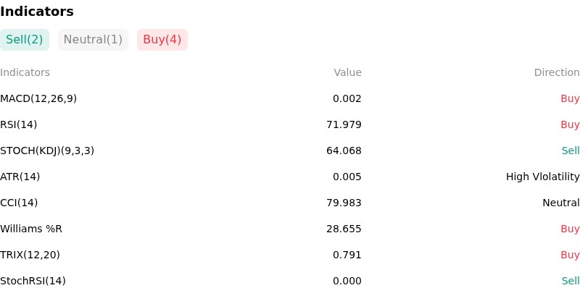Open the Williams %R indicator
Viewport: 580px width, 288px height.
pyautogui.click(x=31, y=229)
